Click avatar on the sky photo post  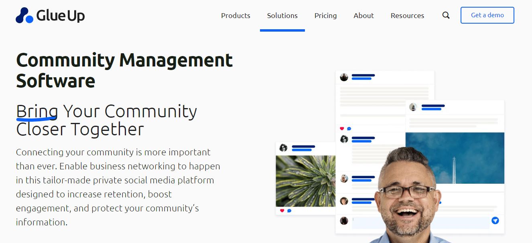(413, 107)
